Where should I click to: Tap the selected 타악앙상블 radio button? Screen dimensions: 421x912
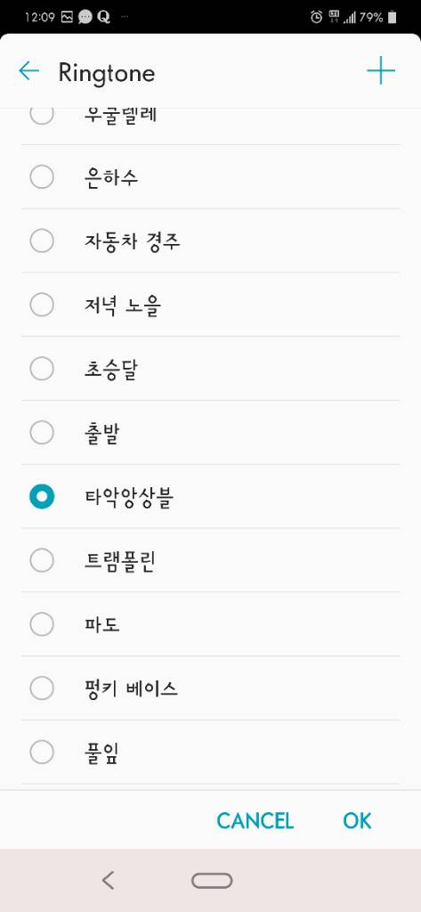point(42,497)
